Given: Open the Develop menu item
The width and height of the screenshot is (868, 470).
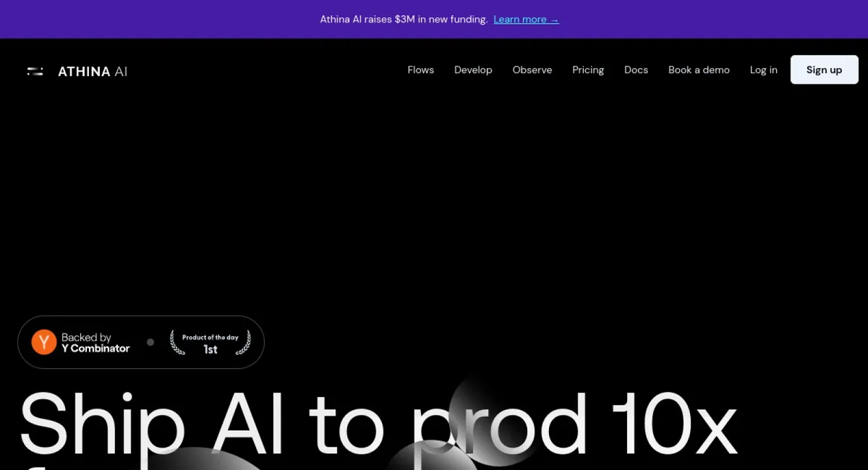Looking at the screenshot, I should click(473, 70).
